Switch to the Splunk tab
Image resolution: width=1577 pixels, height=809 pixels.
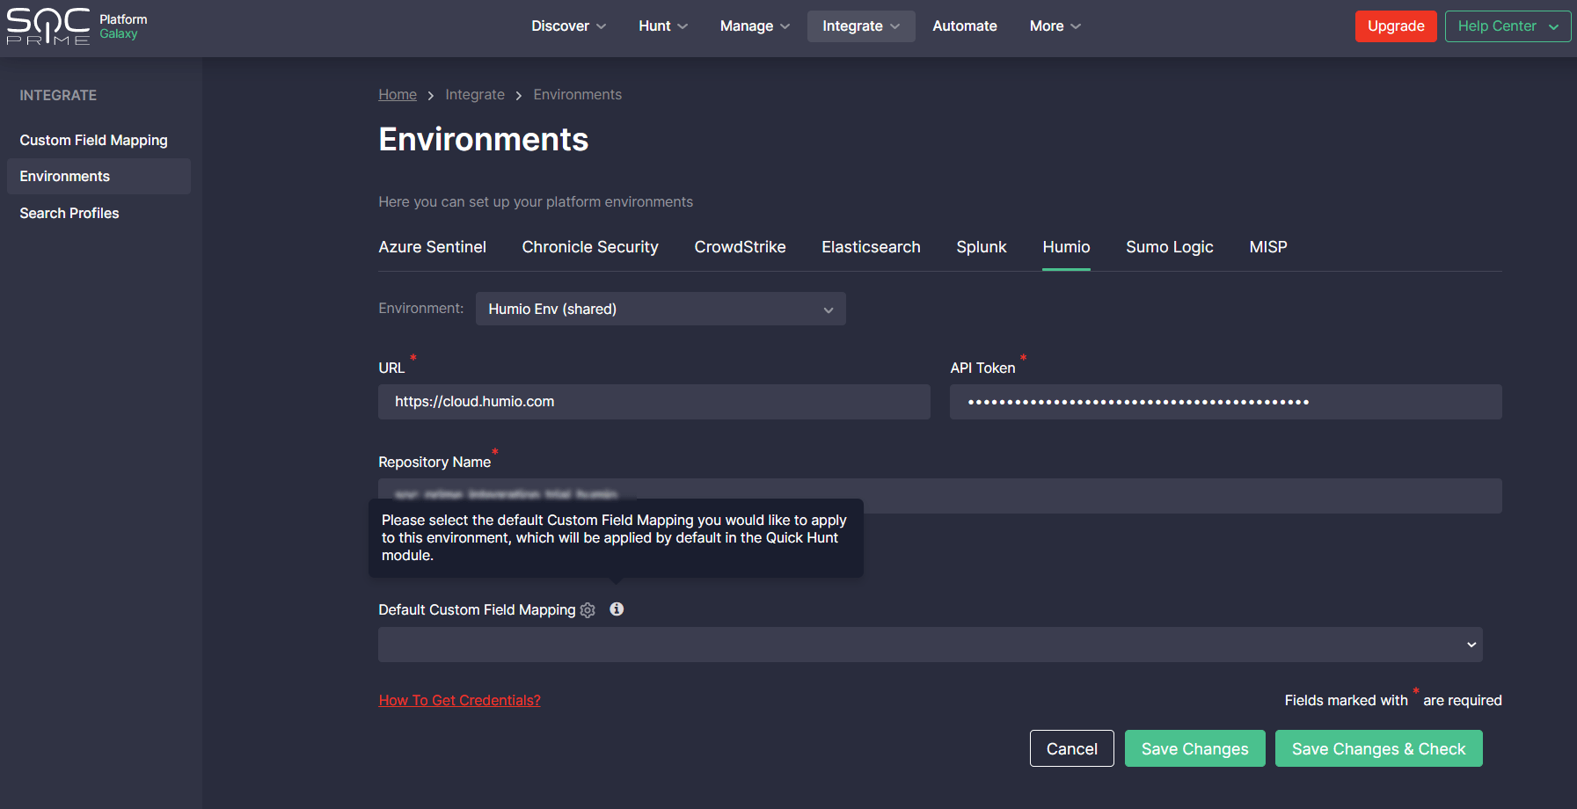982,247
